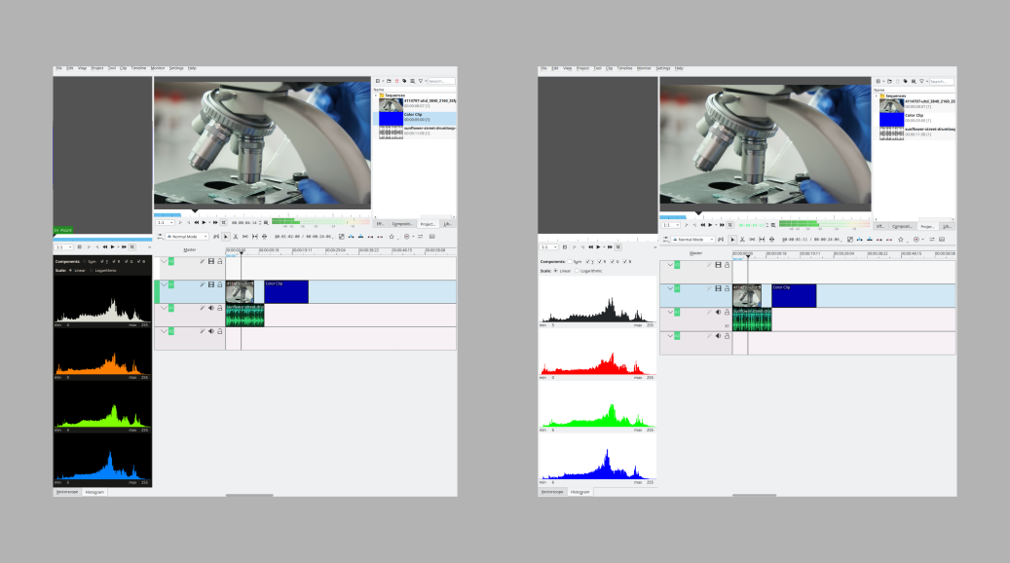Image resolution: width=1010 pixels, height=563 pixels.
Task: Enable the Sum checkbox in the dark histogram panel
Action: click(86, 262)
